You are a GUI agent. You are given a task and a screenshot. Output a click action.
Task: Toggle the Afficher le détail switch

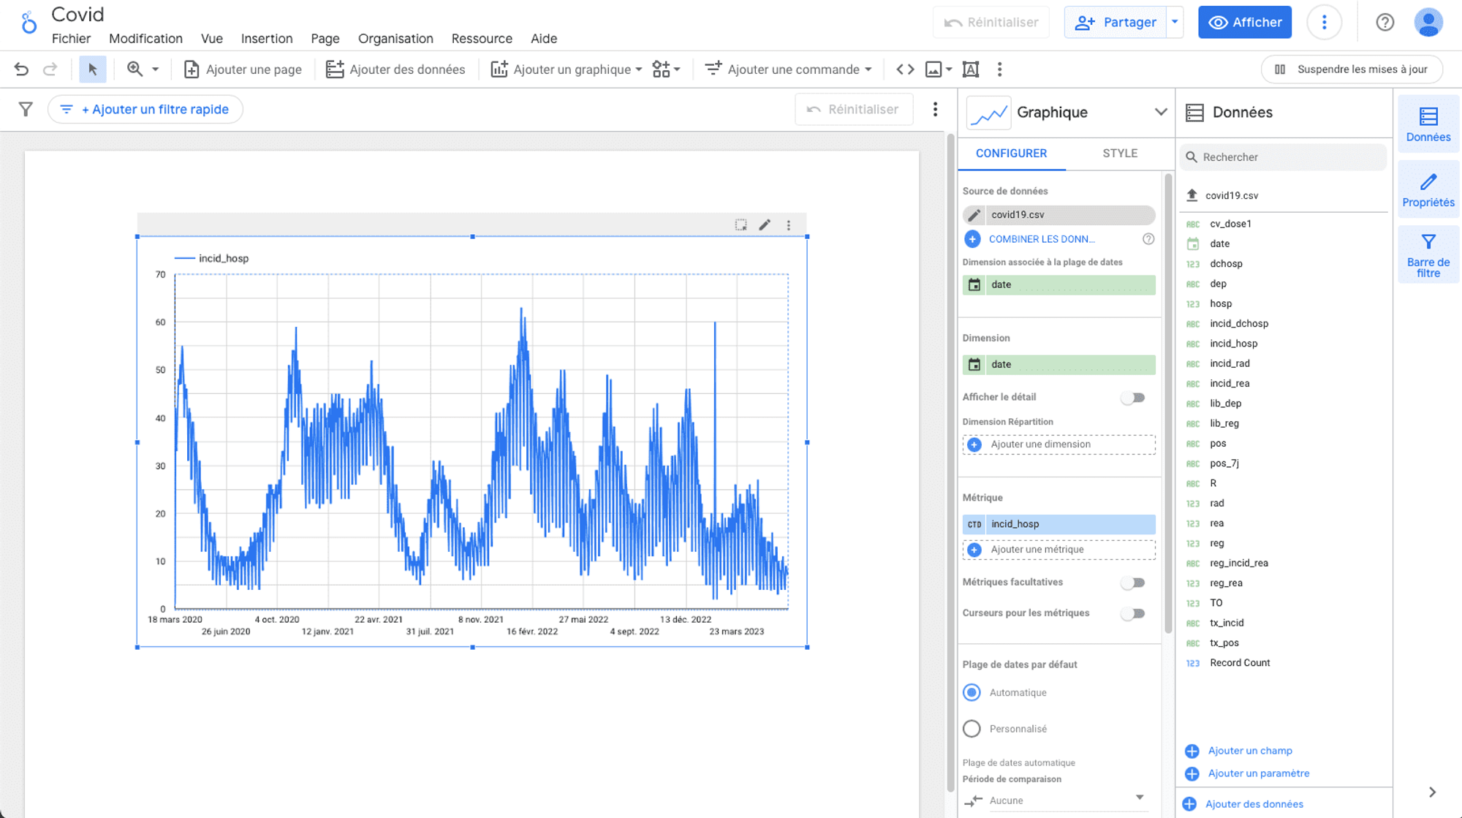point(1132,398)
